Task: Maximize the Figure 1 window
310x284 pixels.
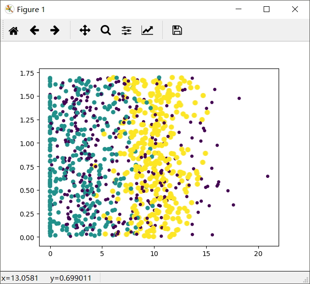Action: (x=267, y=9)
